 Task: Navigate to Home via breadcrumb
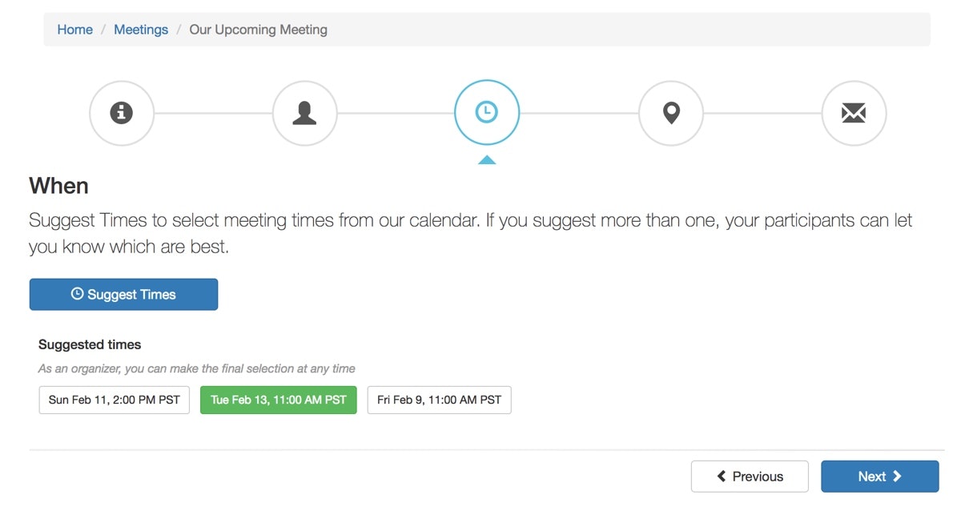click(74, 29)
